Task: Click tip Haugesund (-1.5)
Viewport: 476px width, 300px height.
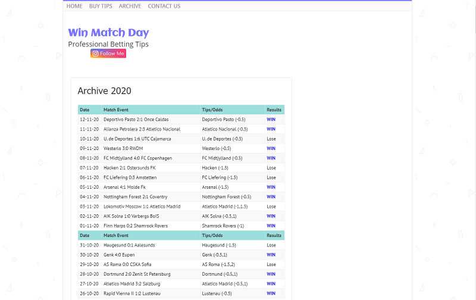Action: pyautogui.click(x=219, y=245)
